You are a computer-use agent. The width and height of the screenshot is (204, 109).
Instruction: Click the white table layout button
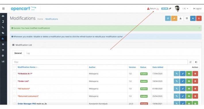click(x=187, y=18)
